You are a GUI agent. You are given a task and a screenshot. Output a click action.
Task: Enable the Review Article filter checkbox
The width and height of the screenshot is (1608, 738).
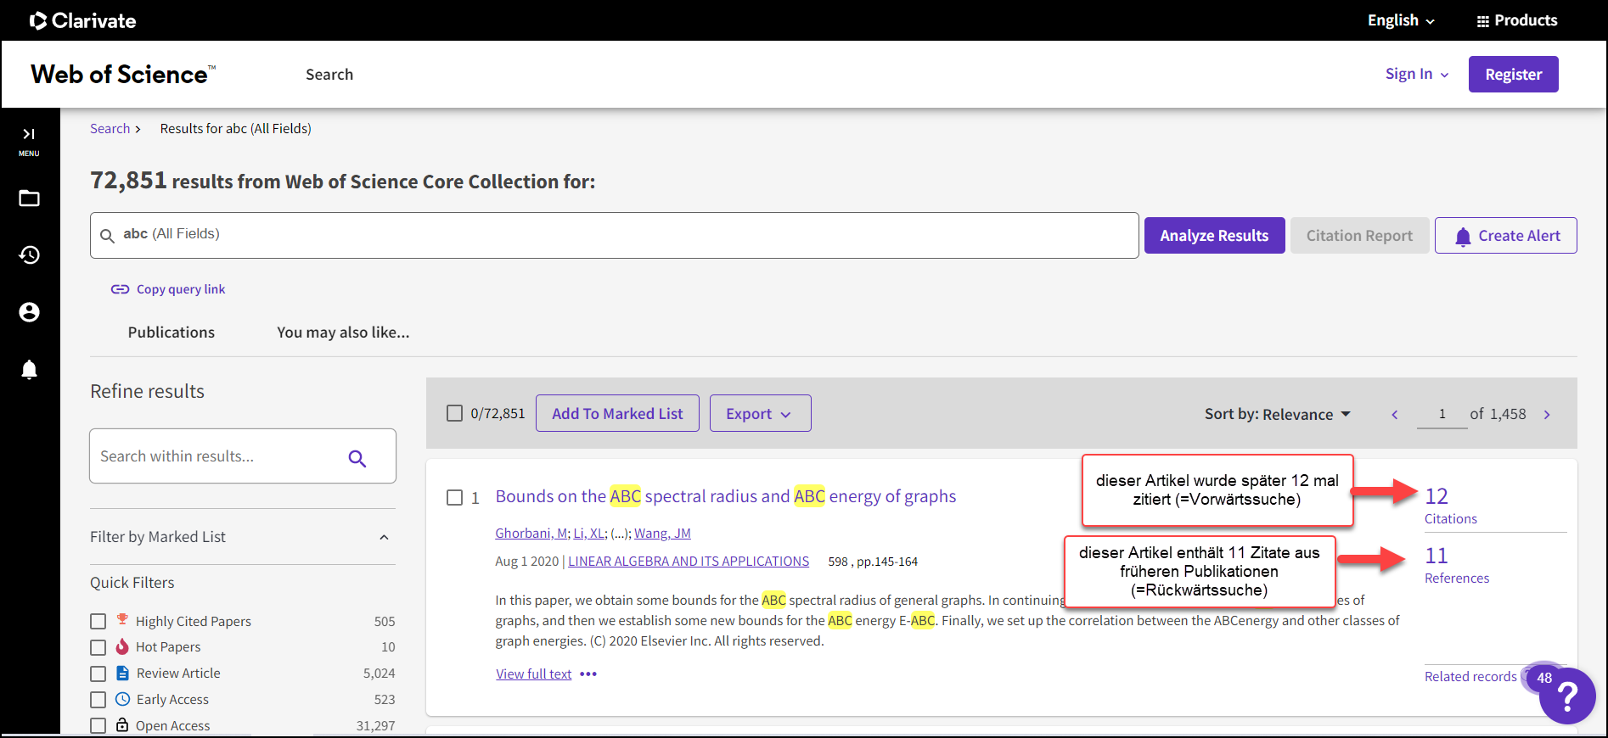(98, 674)
